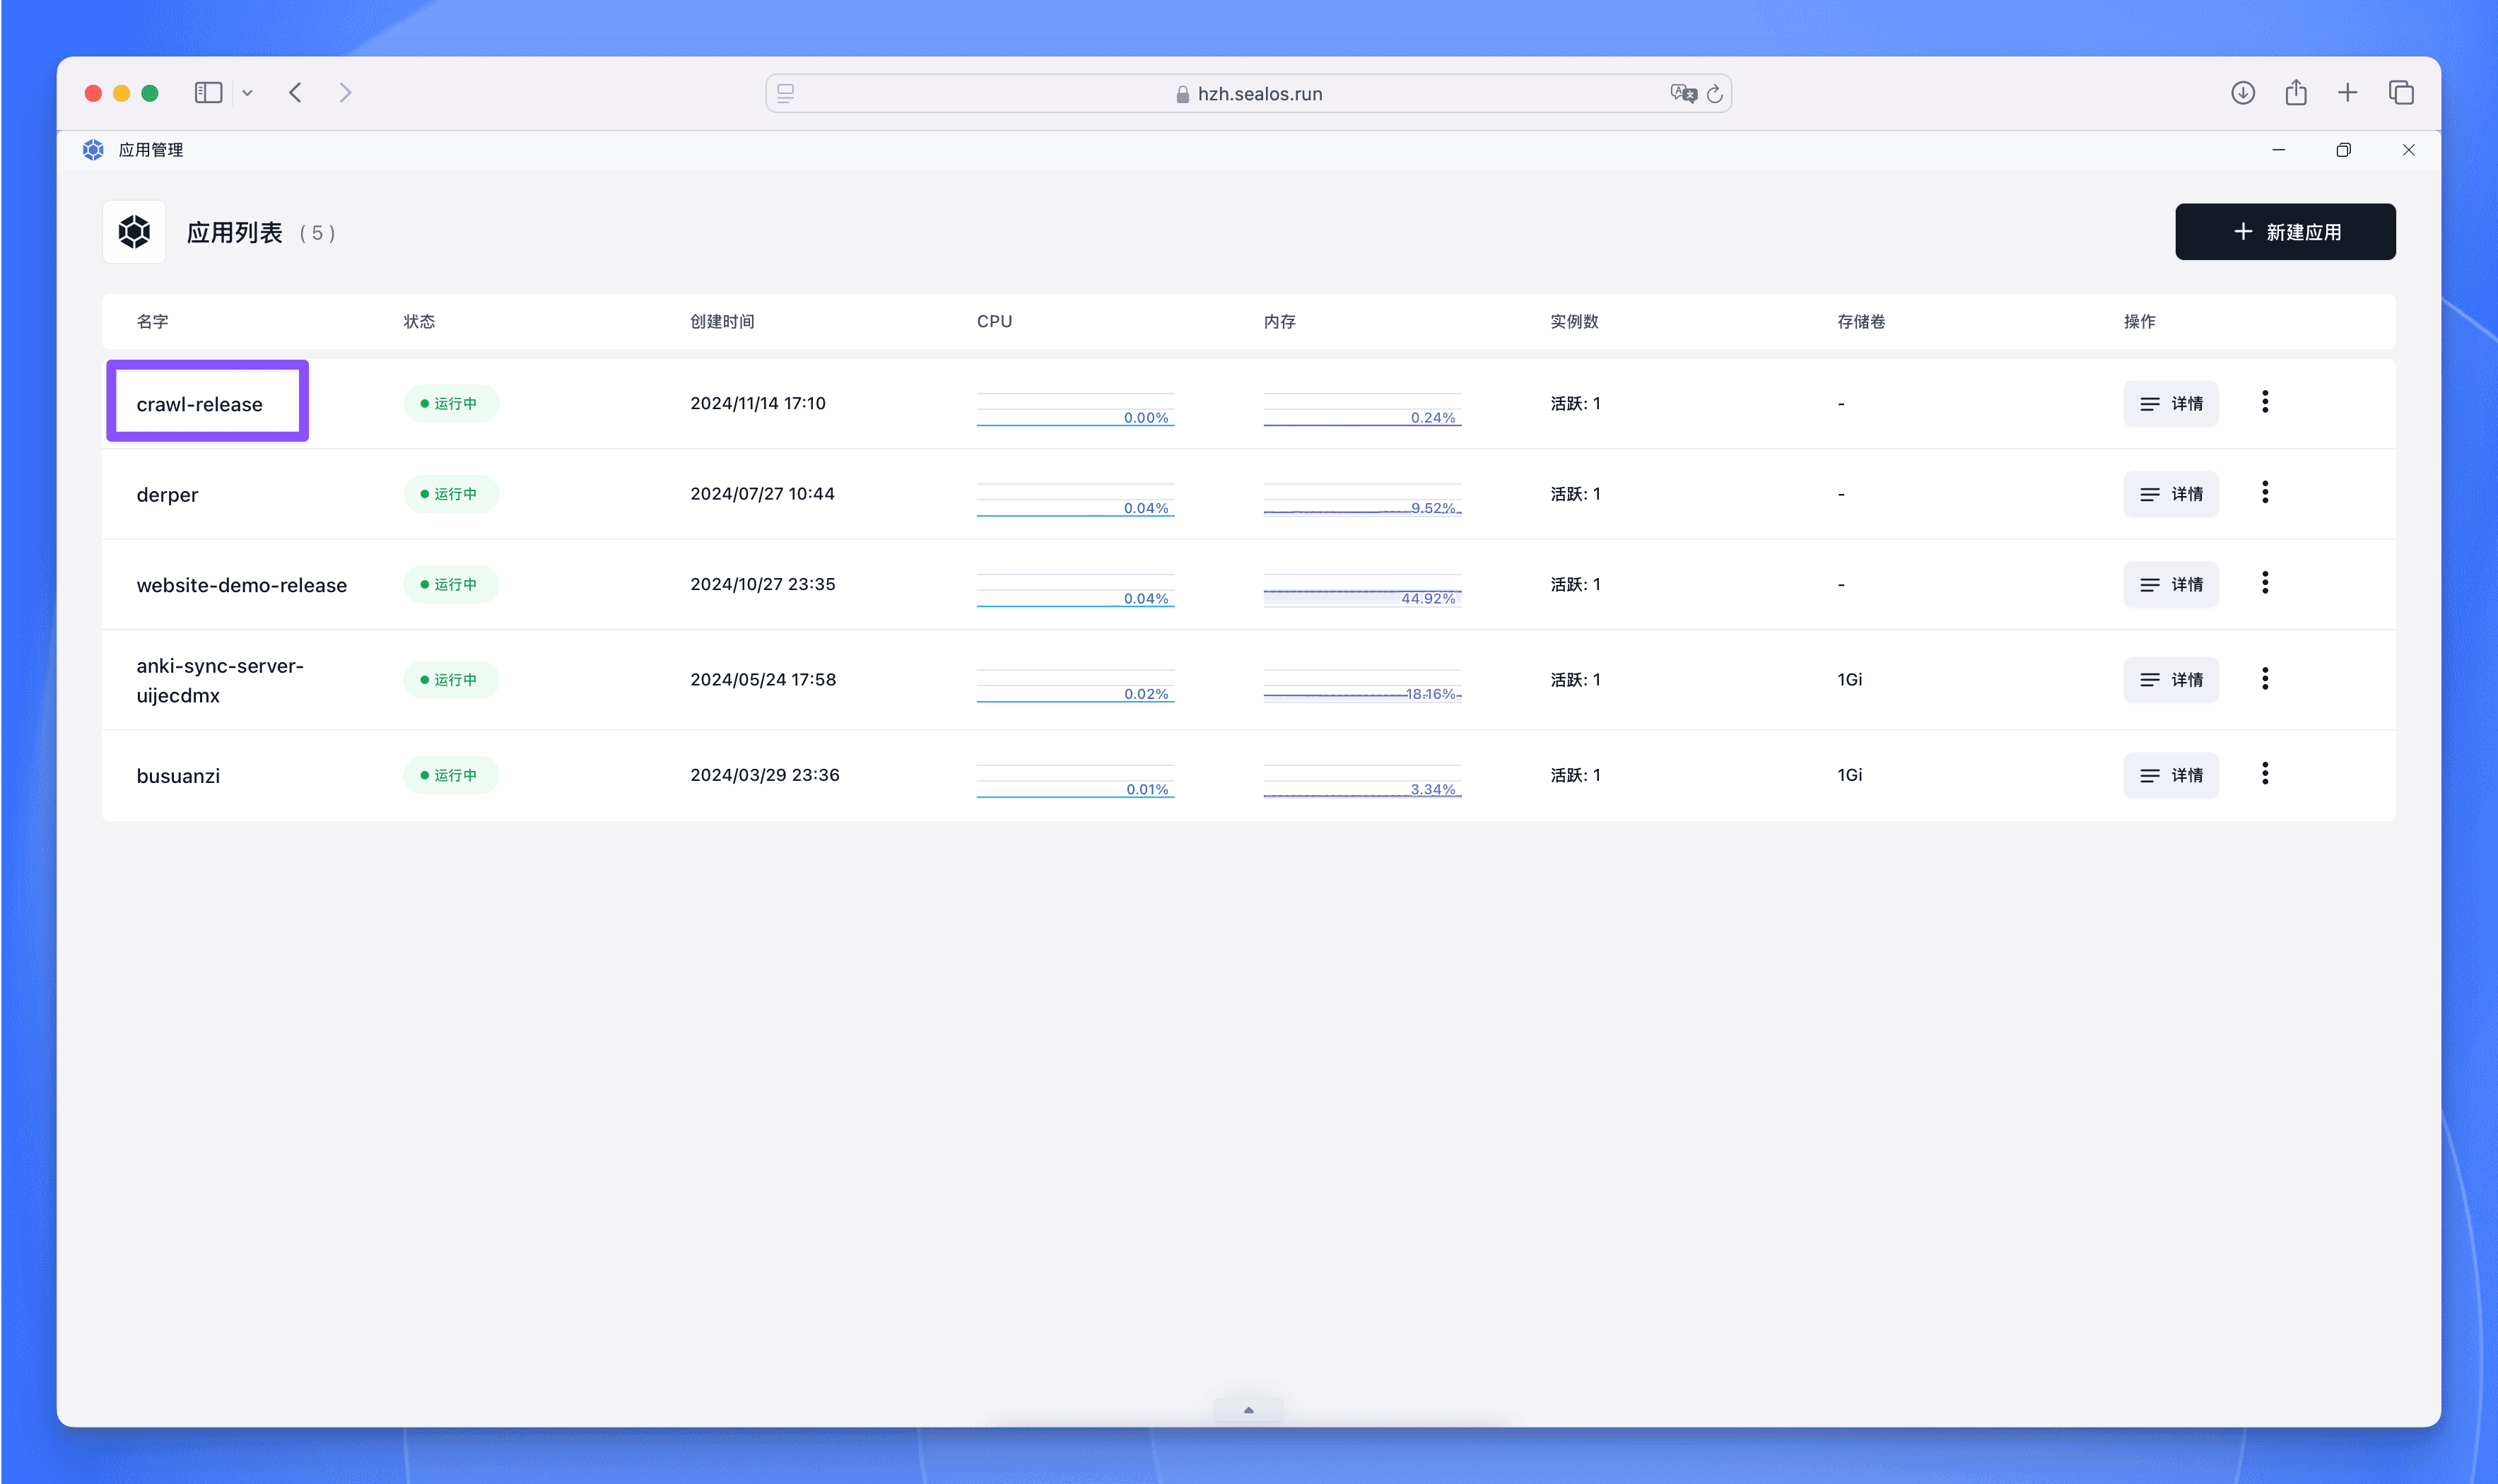Click the CPU column header
This screenshot has height=1484, width=2498.
point(994,321)
